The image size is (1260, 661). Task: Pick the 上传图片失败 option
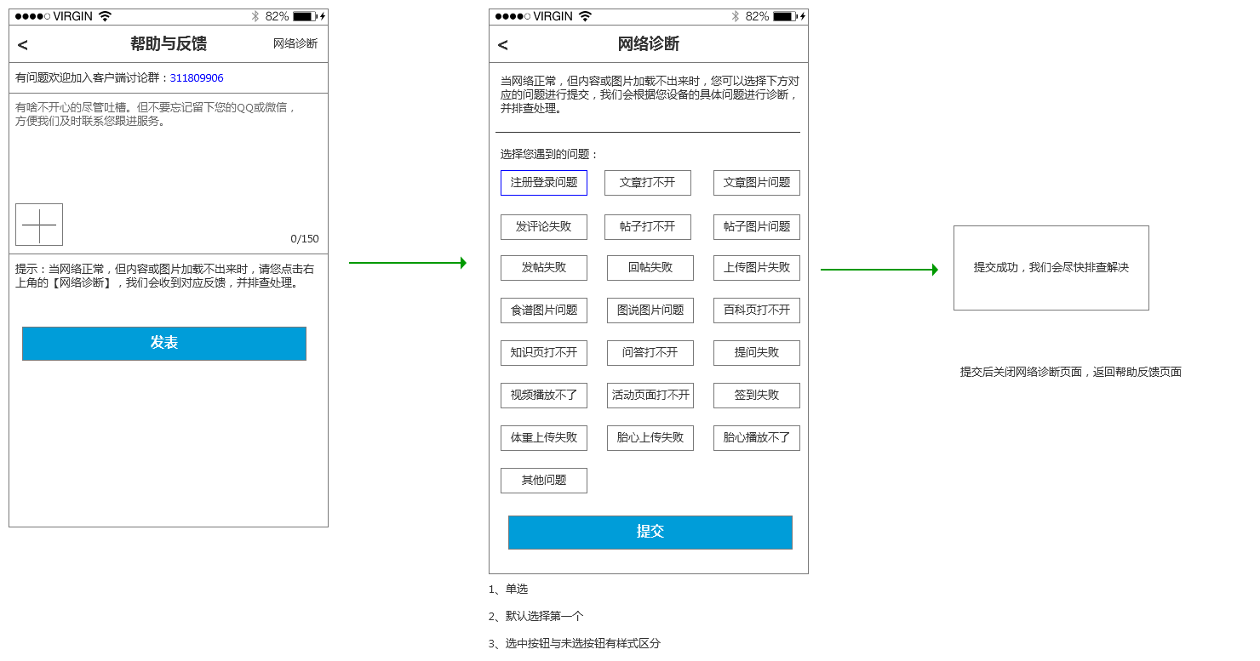(756, 268)
